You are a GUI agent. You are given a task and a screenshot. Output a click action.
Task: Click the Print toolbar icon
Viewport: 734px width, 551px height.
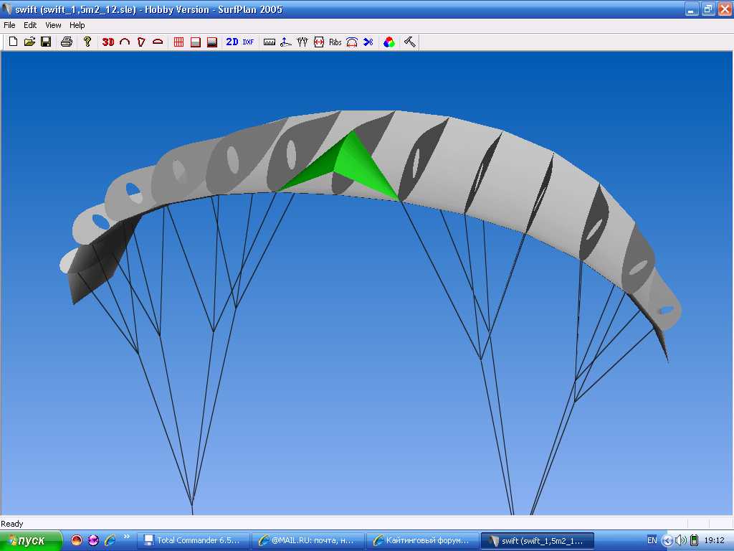[67, 42]
